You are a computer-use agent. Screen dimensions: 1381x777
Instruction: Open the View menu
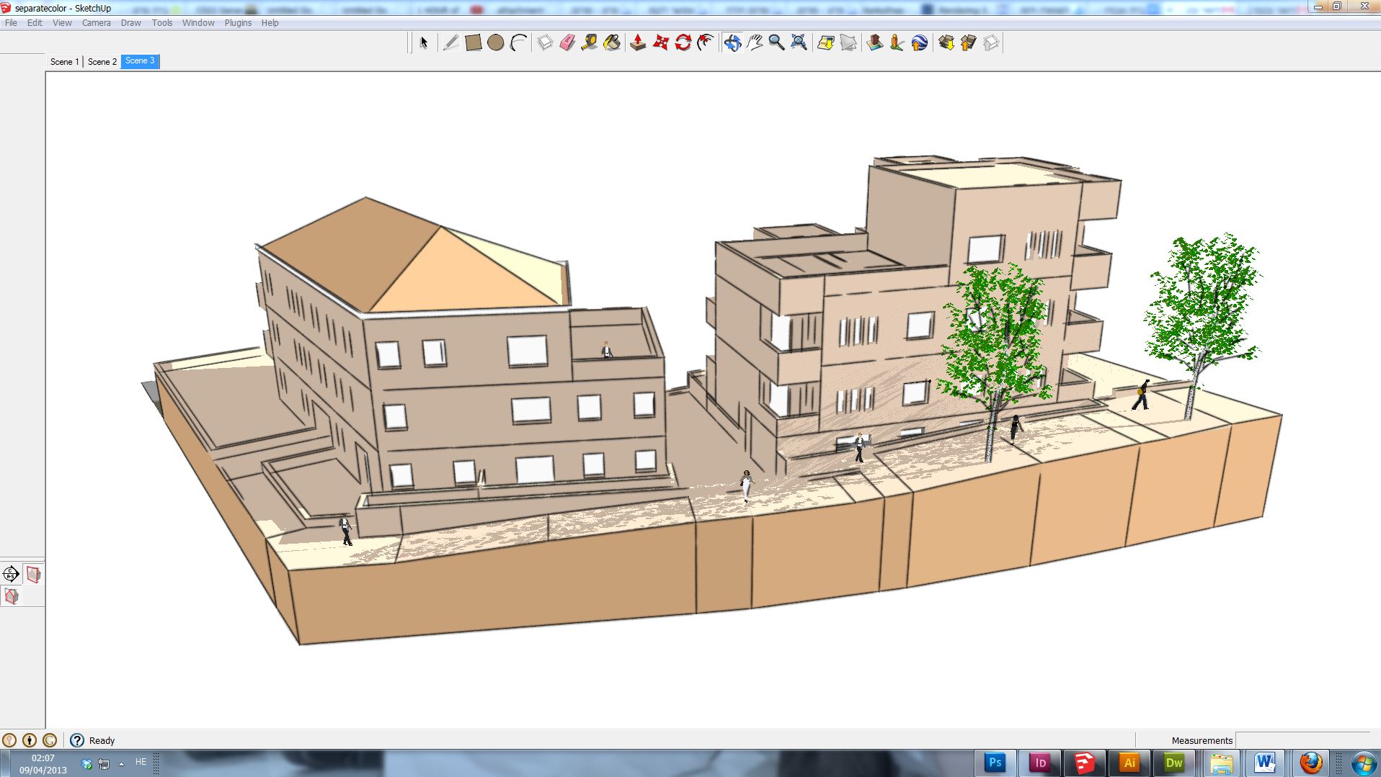(62, 23)
